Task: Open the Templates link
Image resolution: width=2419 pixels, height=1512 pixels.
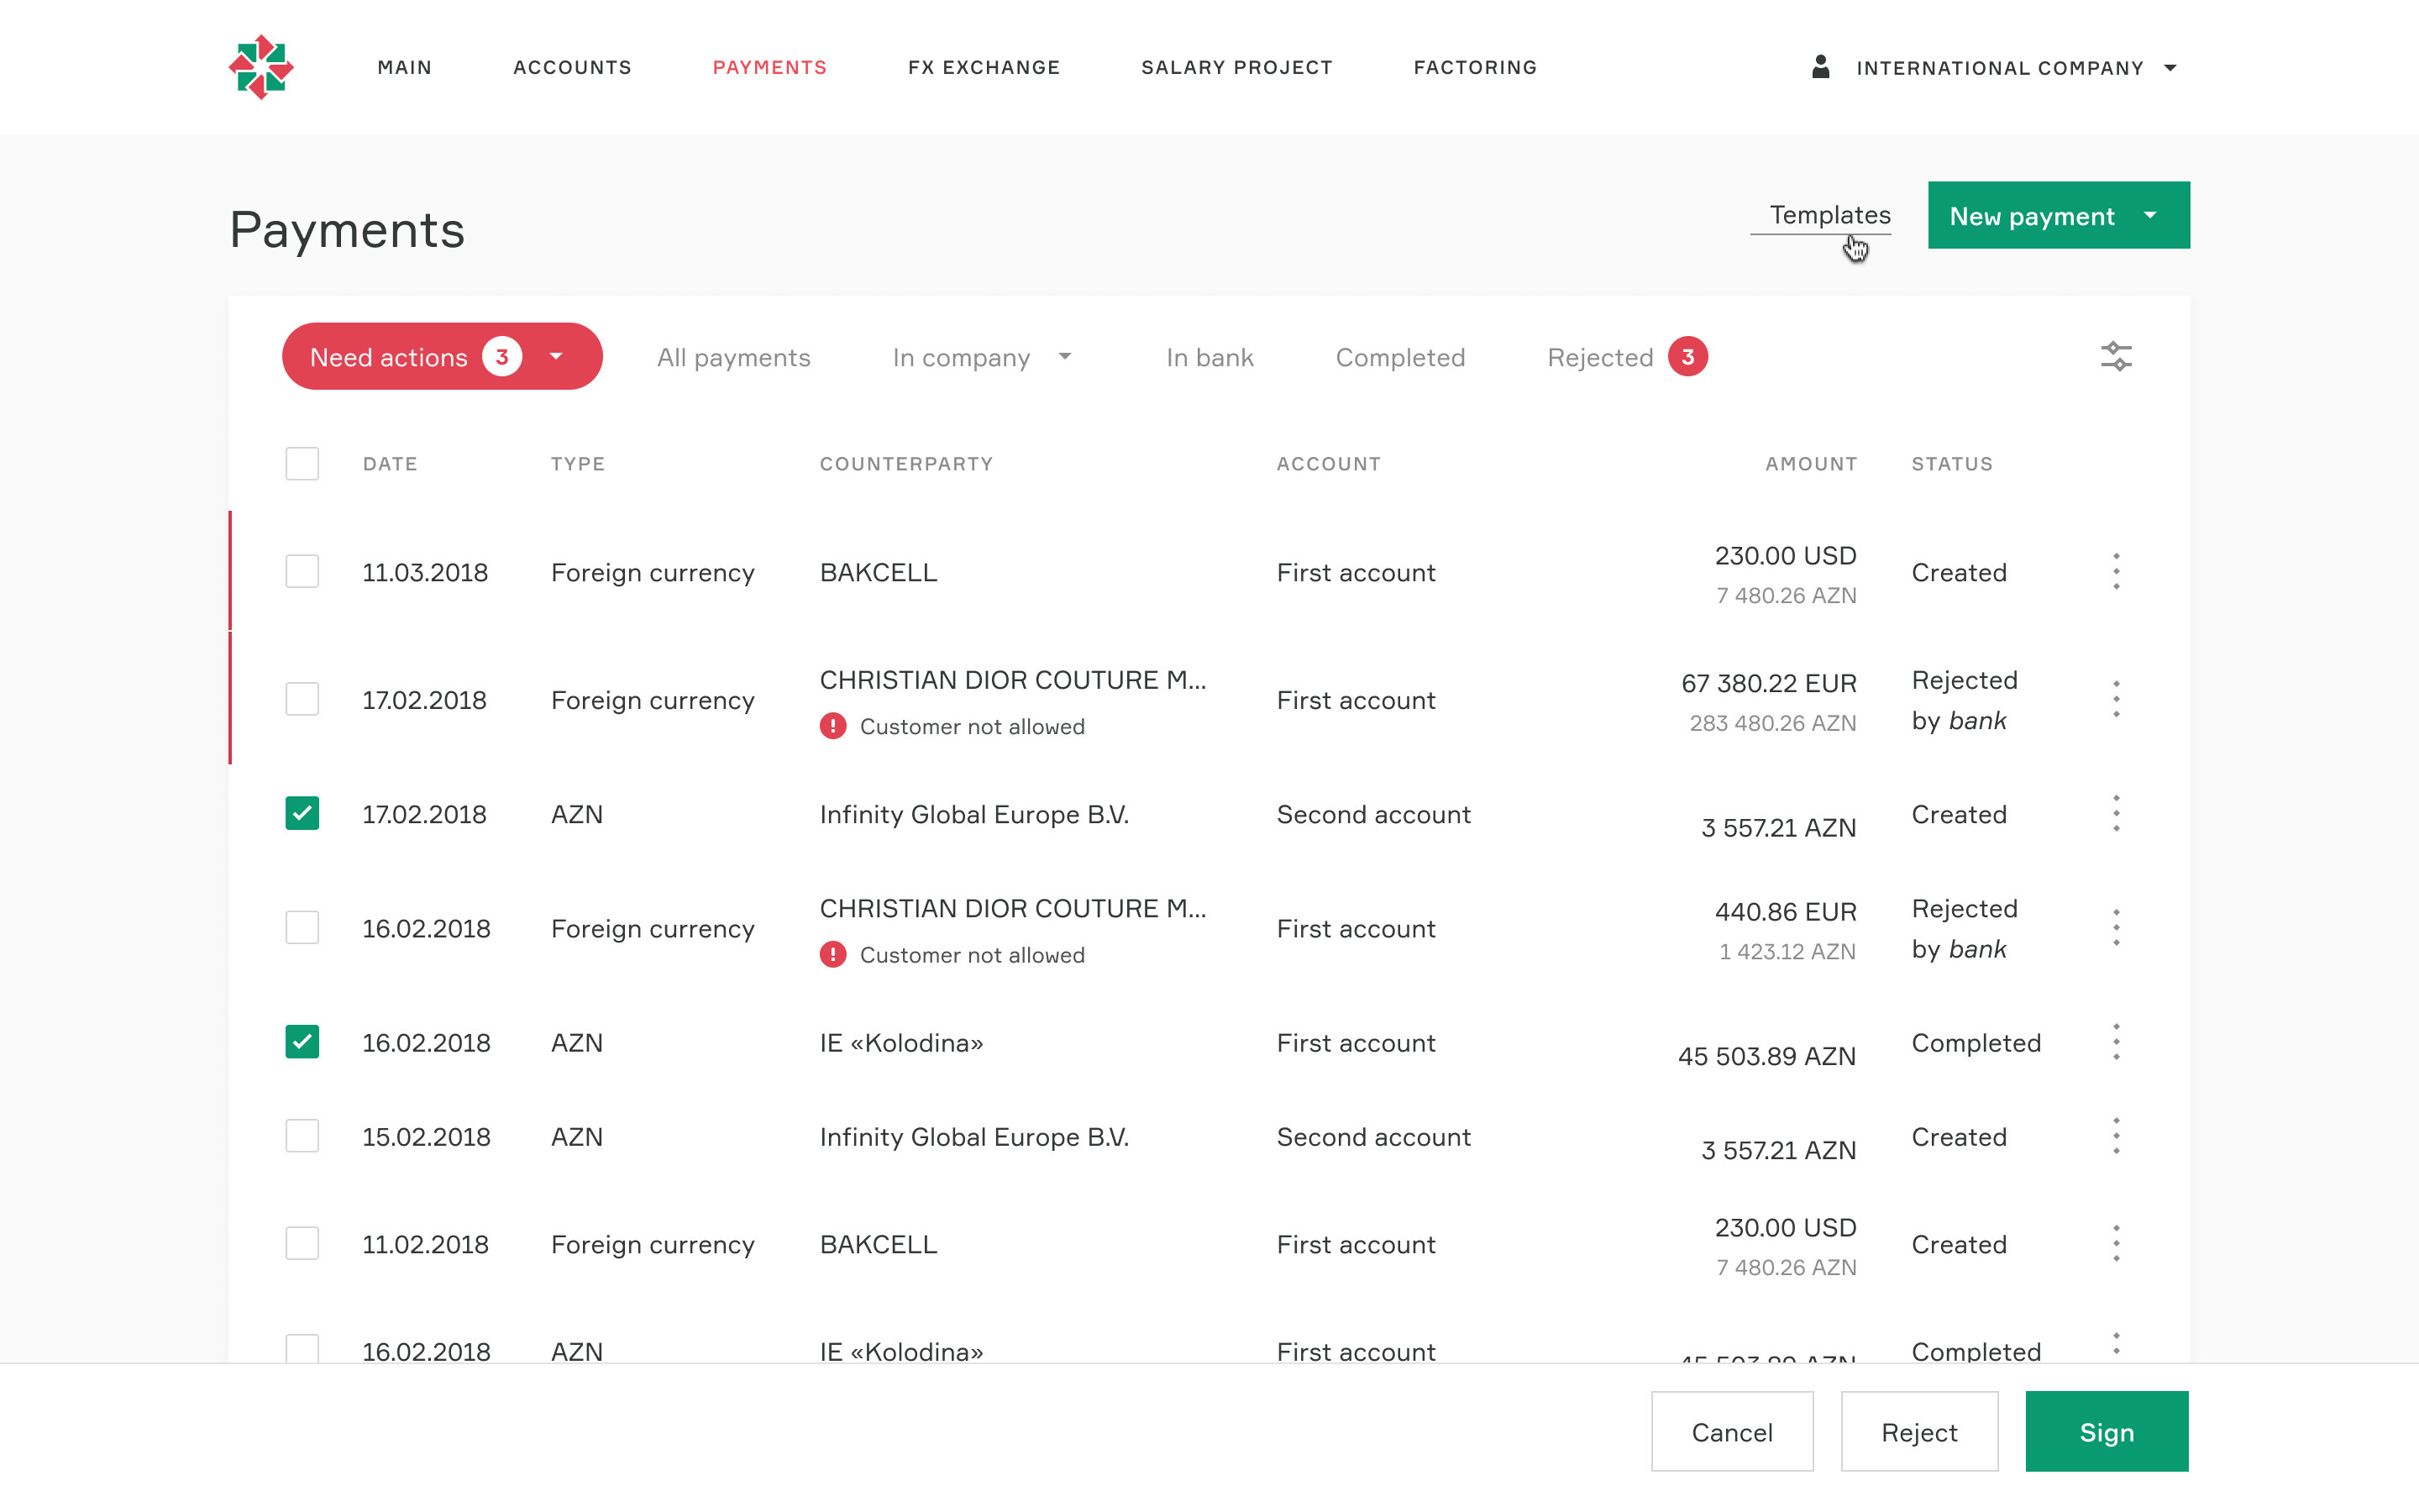Action: coord(1829,215)
